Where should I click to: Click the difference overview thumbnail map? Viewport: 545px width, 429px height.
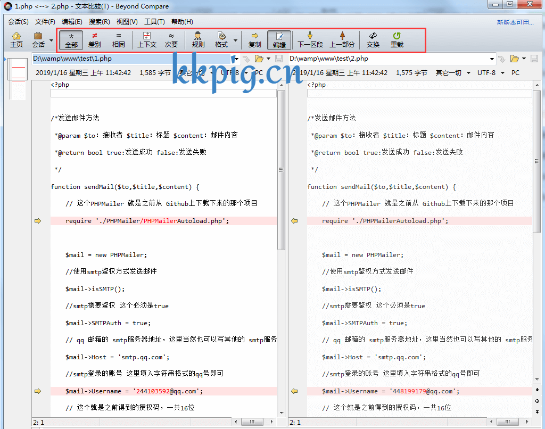19,79
